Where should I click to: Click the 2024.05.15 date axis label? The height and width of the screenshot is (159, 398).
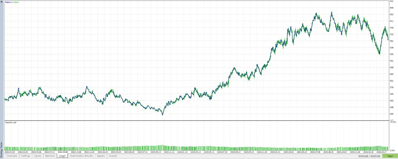point(209,152)
